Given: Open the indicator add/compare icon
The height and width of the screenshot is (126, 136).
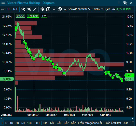Looking at the screenshot, I should pyautogui.click(x=29, y=9).
